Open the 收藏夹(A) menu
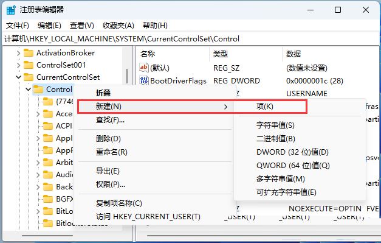Image resolution: width=381 pixels, height=243 pixels. tap(118, 26)
